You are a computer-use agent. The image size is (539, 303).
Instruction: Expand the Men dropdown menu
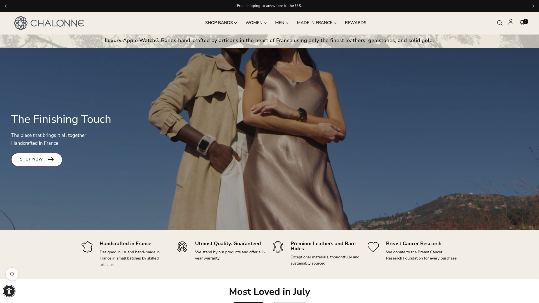(x=282, y=23)
